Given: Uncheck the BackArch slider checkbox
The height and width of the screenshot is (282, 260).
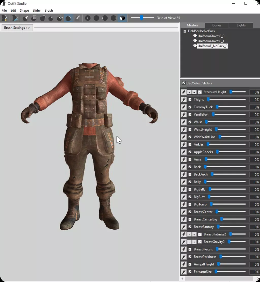Looking at the screenshot, I should [x=190, y=174].
